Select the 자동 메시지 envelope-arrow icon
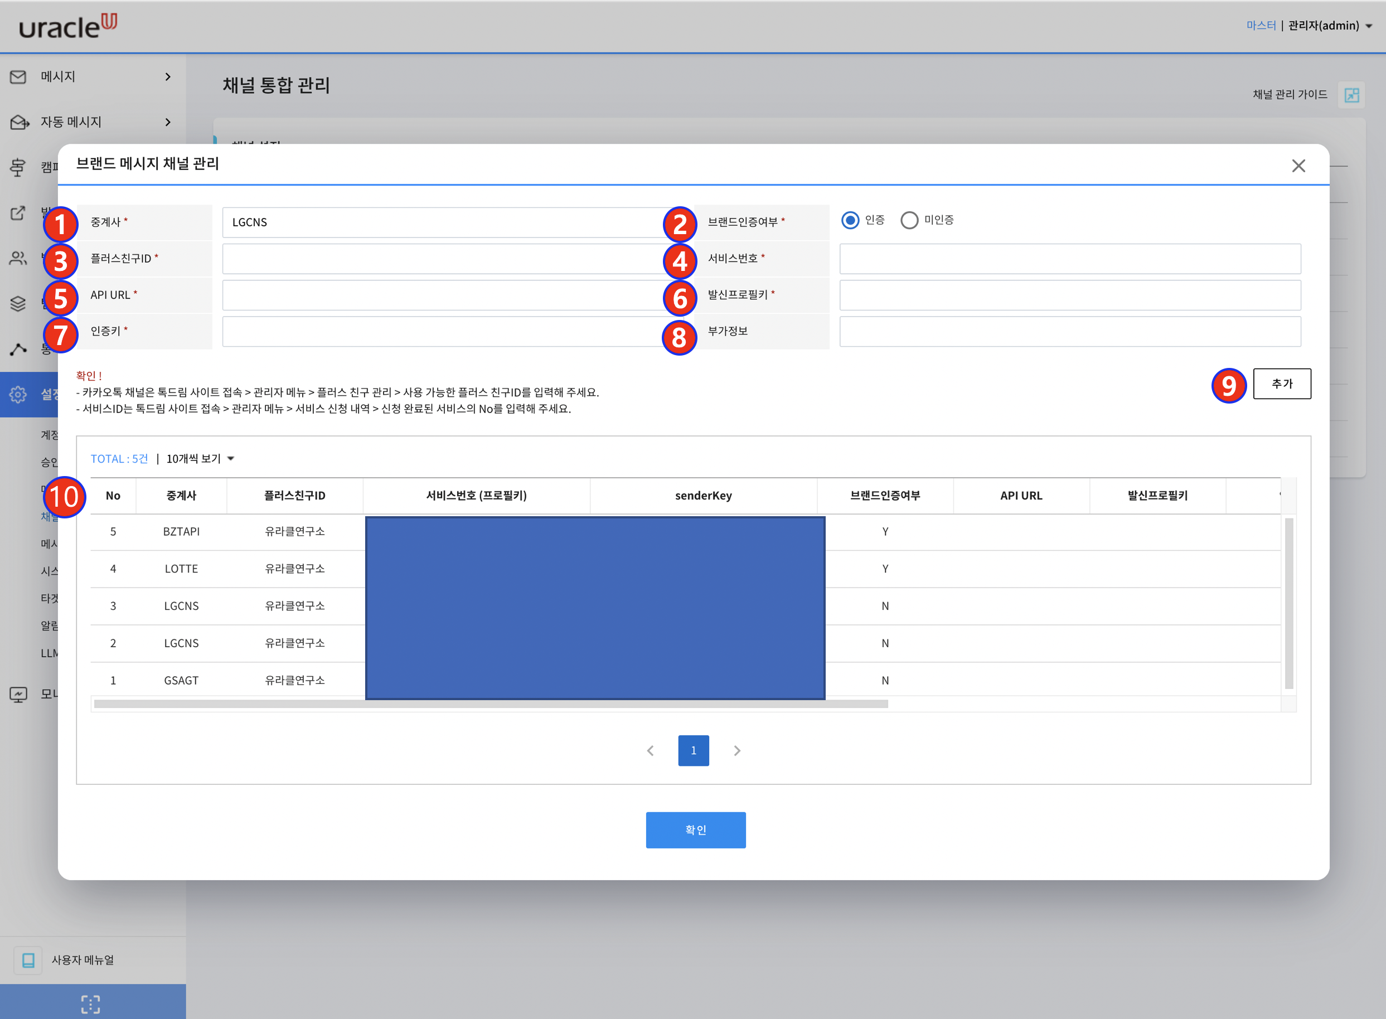This screenshot has width=1386, height=1019. pyautogui.click(x=18, y=122)
